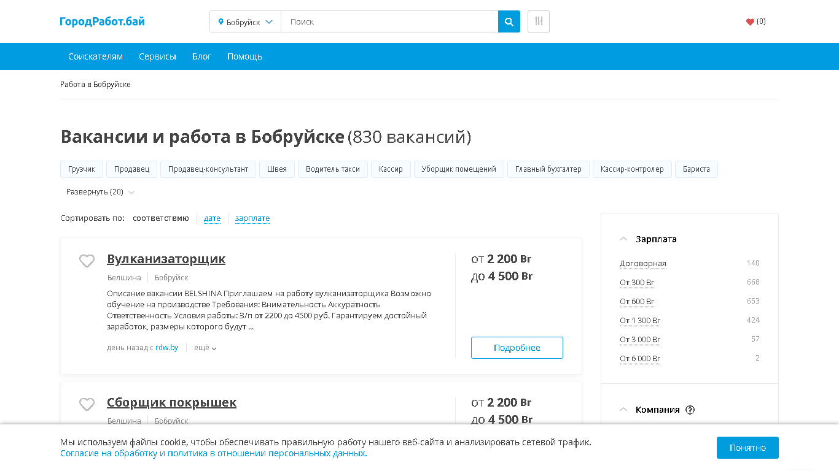Select the Водитель такси tag
Image resolution: width=839 pixels, height=471 pixels.
pyautogui.click(x=333, y=169)
